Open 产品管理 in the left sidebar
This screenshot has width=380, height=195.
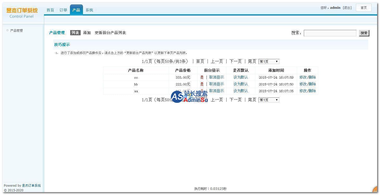pos(16,30)
